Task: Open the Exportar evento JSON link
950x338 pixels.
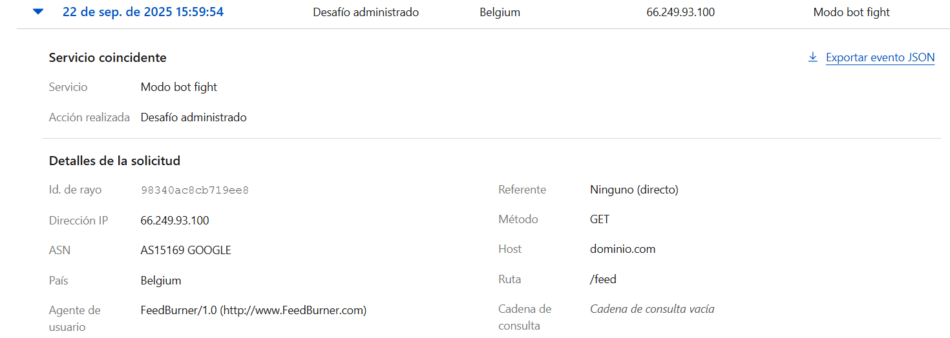Action: pyautogui.click(x=880, y=57)
